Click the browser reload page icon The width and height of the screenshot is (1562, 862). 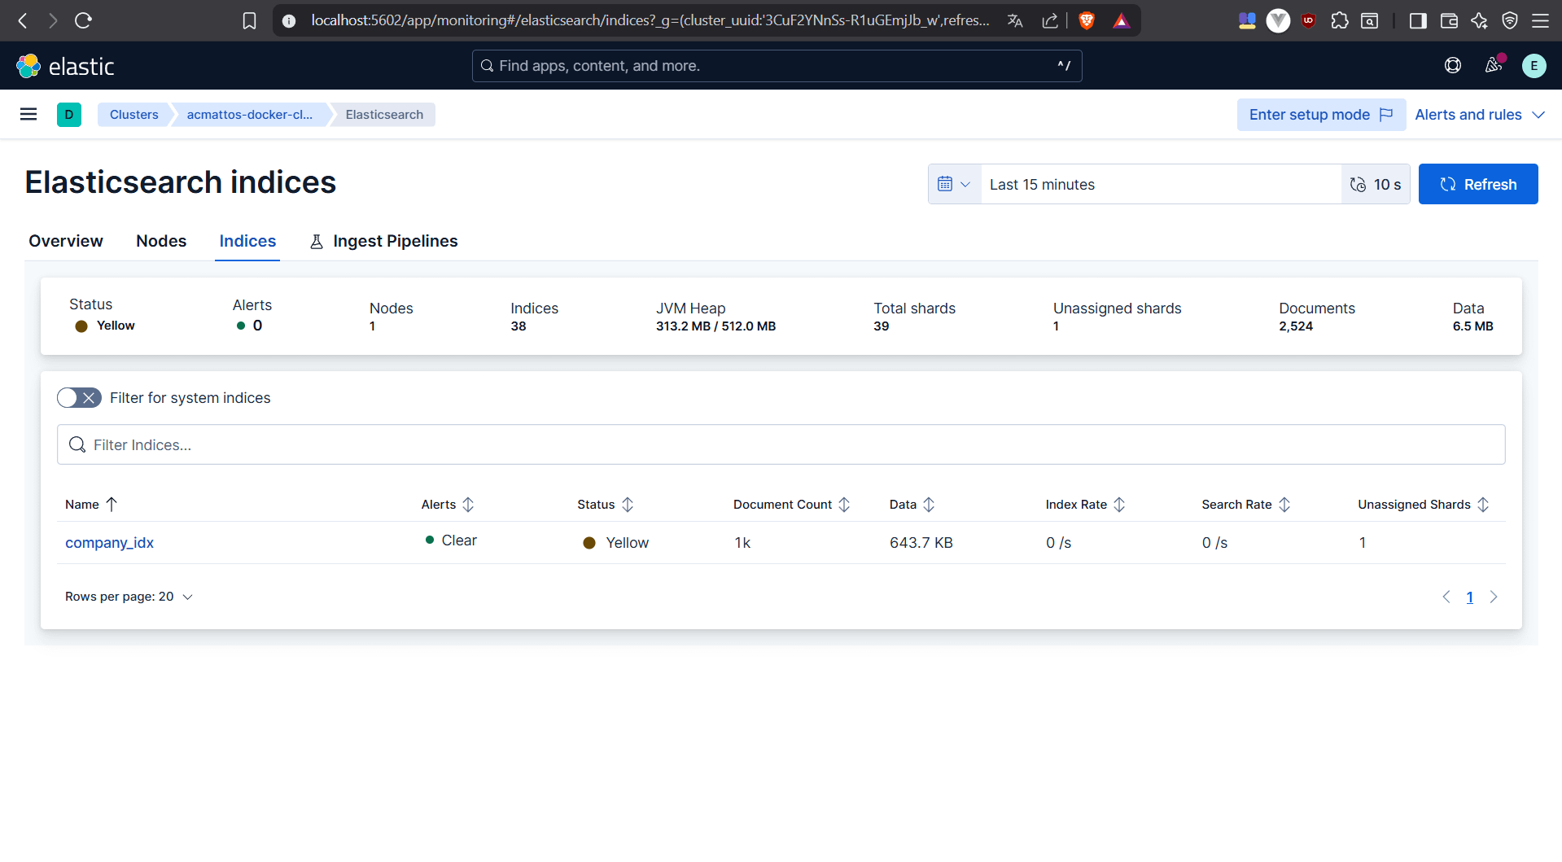click(x=83, y=21)
